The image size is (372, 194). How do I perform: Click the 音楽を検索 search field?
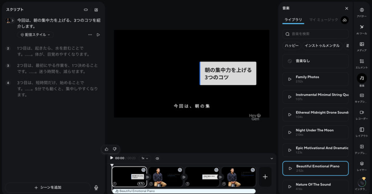[315, 34]
